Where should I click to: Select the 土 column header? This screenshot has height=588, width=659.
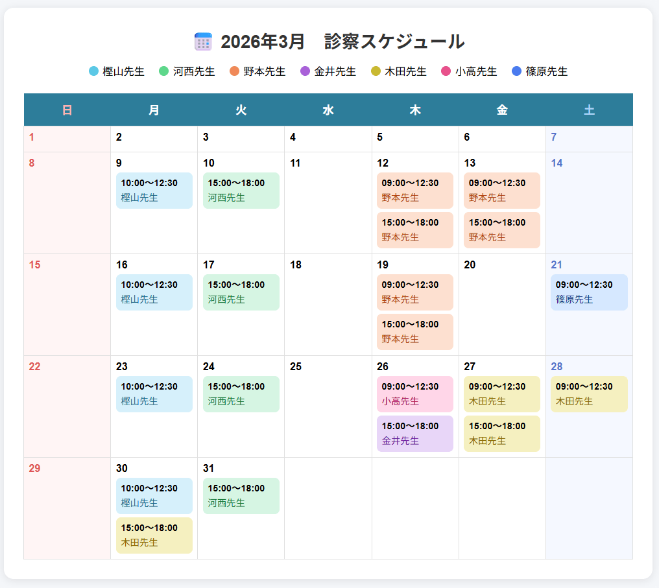pyautogui.click(x=589, y=110)
